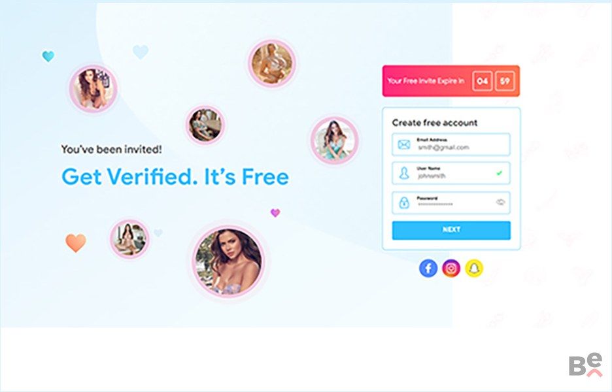
Task: Click the Email Address input field
Action: point(451,144)
